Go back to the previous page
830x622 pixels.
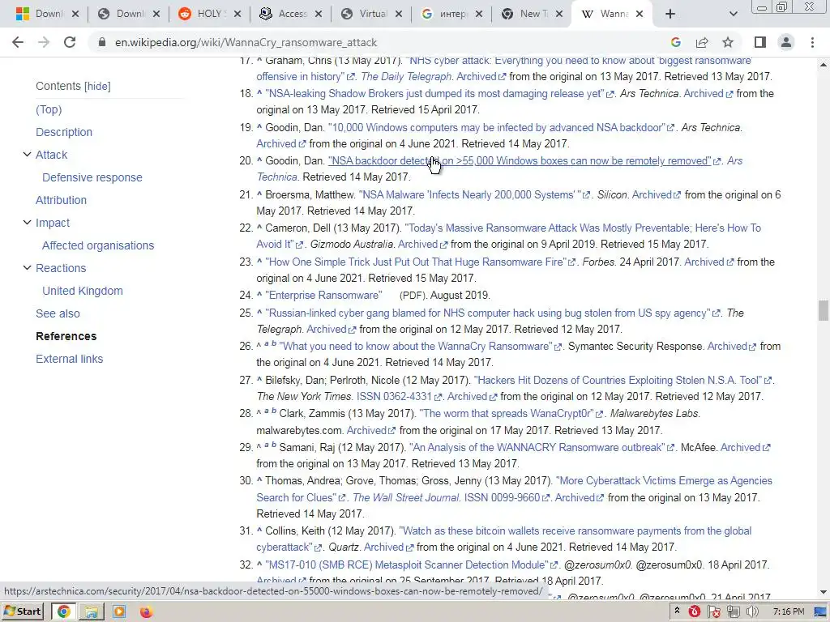[18, 42]
